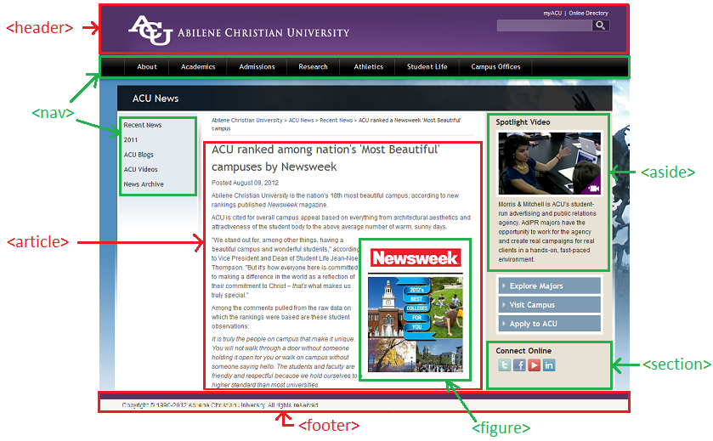713x441 pixels.
Task: Open the 'new rankings' link in the article
Action: [452, 195]
